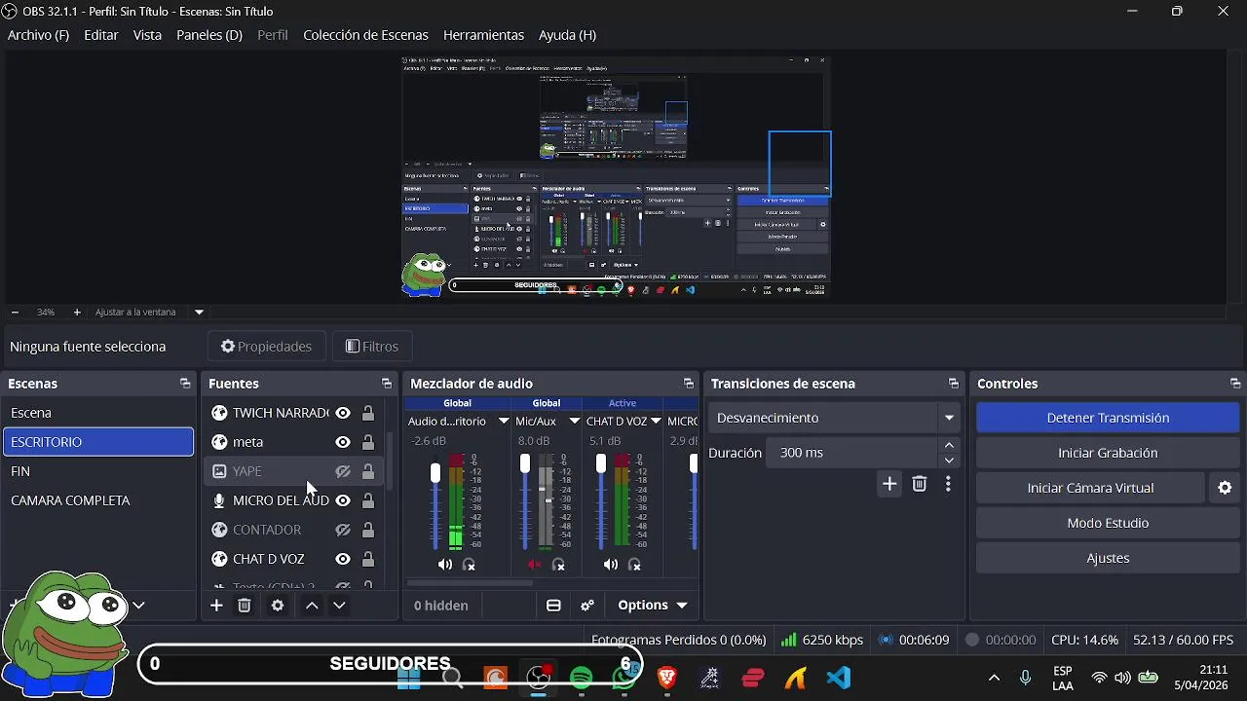Show the YAPE source

click(x=343, y=471)
